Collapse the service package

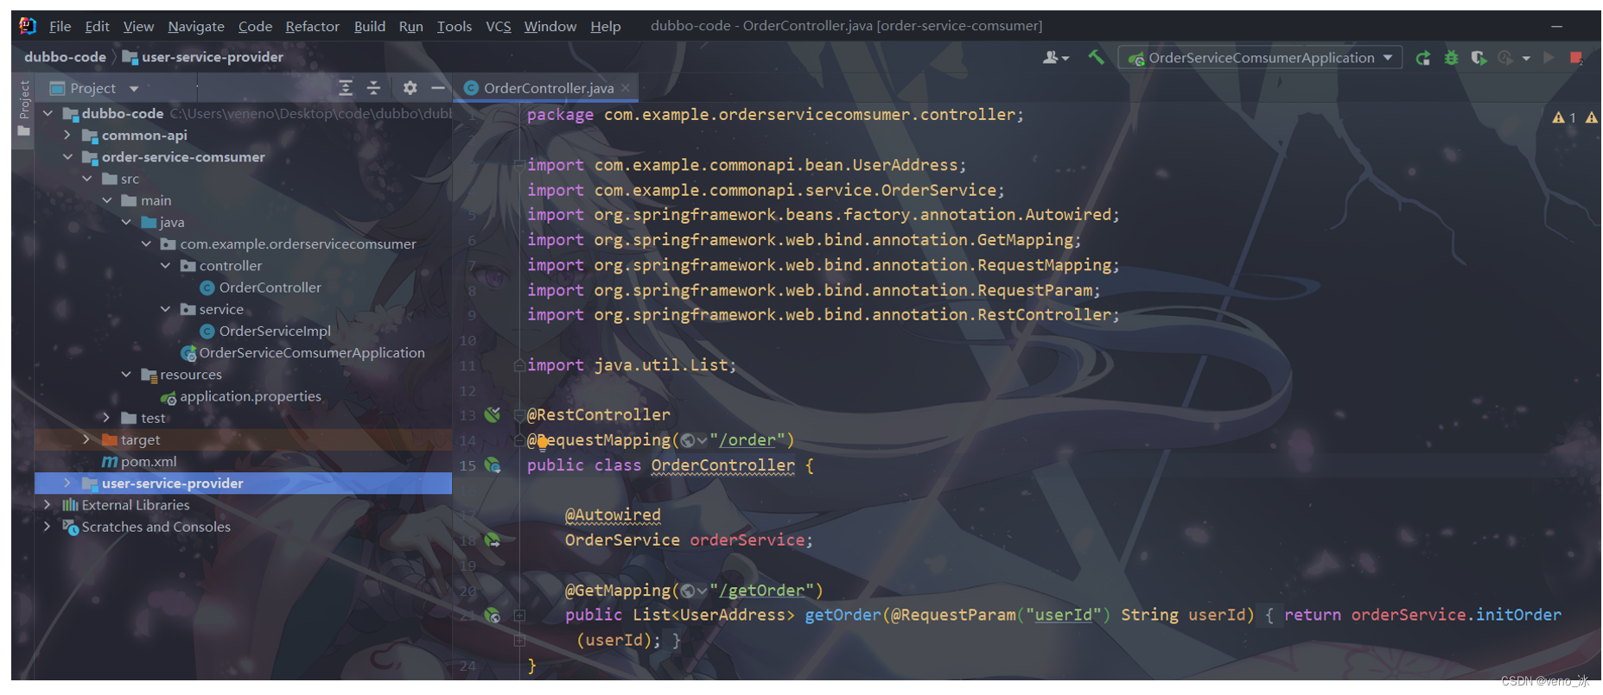tap(166, 309)
